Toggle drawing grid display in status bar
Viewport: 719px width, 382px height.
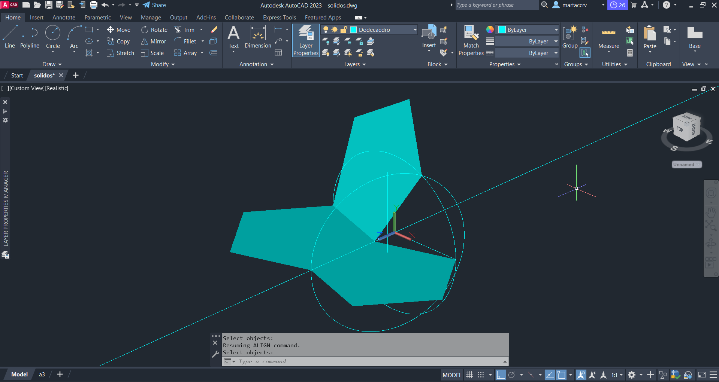point(469,375)
